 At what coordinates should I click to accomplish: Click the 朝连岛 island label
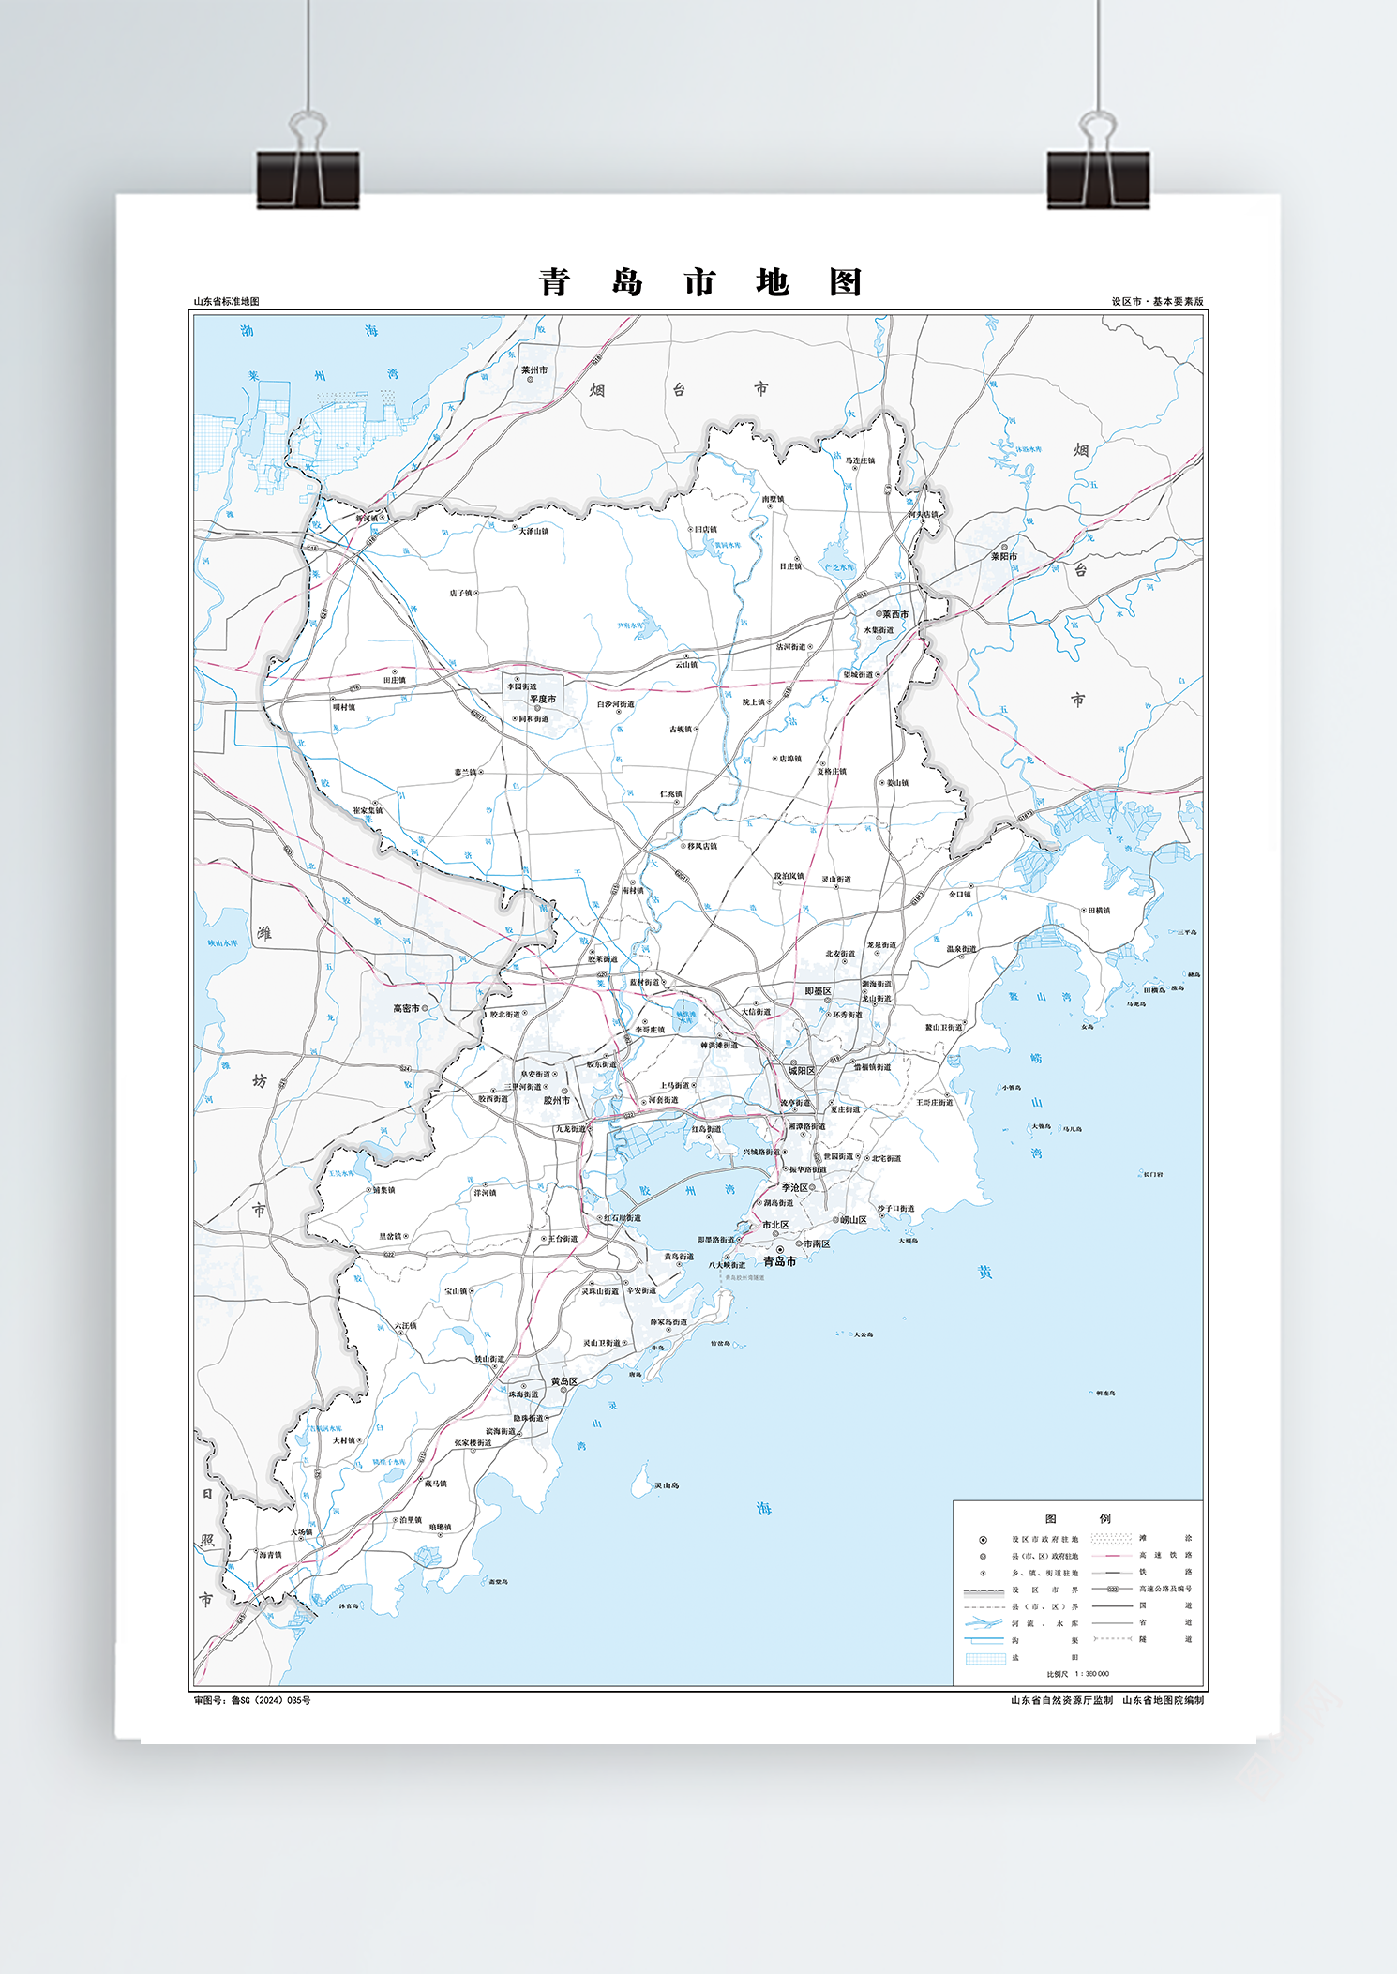click(1105, 1394)
